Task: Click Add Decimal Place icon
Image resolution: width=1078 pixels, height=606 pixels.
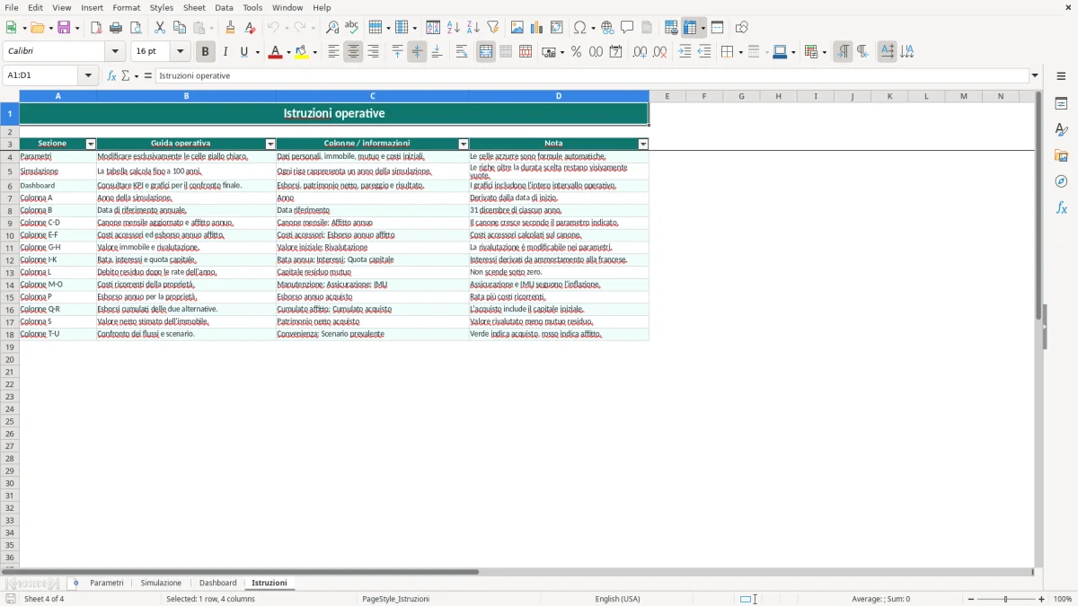Action: coord(640,52)
